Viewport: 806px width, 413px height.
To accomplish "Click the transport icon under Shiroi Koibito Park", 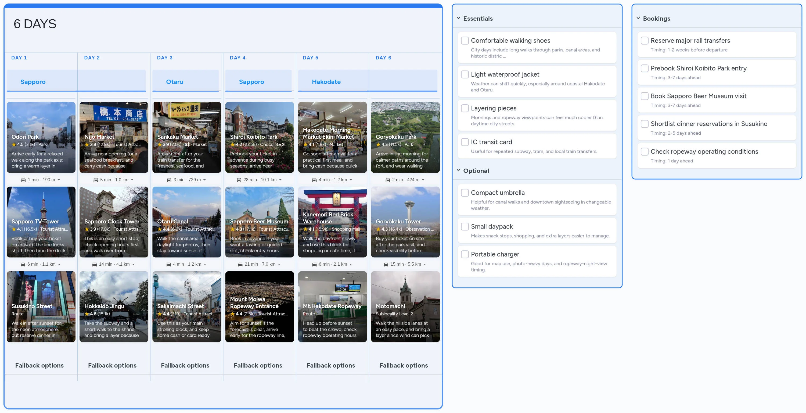I will click(x=239, y=179).
